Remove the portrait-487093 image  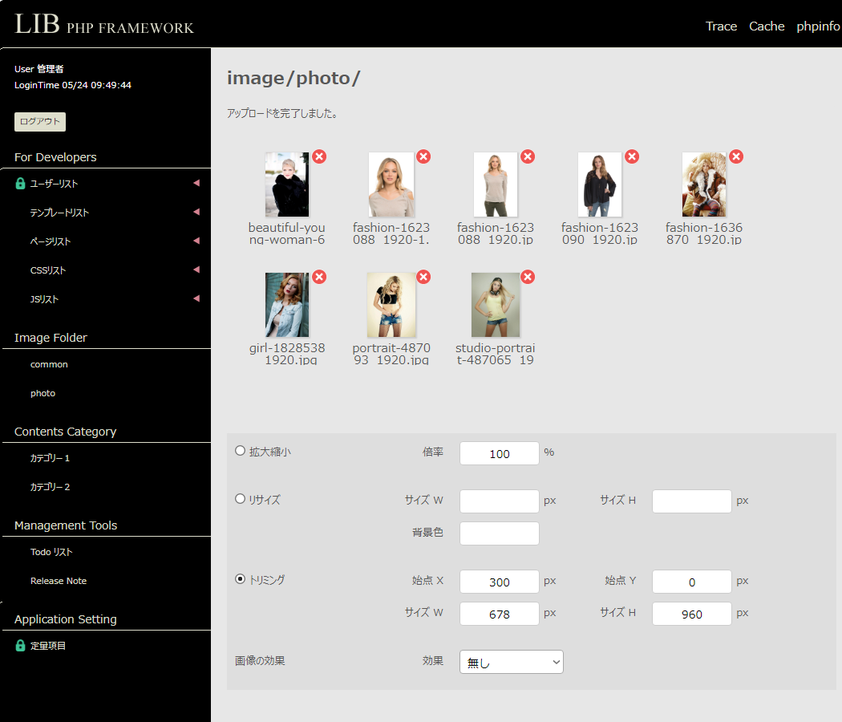[x=423, y=277]
